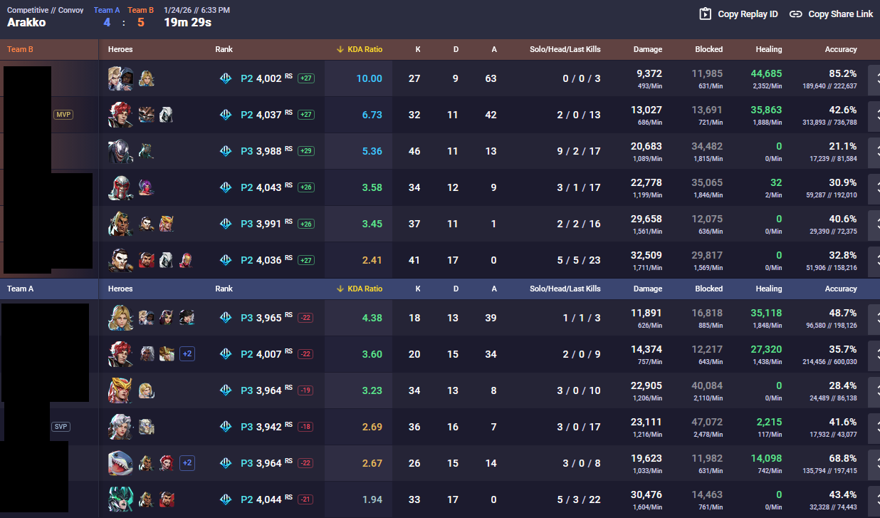Click the main hero portrait in the 2.69 KDA row
880x518 pixels.
(x=120, y=427)
